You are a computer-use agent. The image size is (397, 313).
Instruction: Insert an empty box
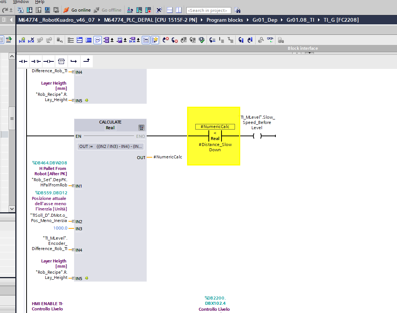61,61
